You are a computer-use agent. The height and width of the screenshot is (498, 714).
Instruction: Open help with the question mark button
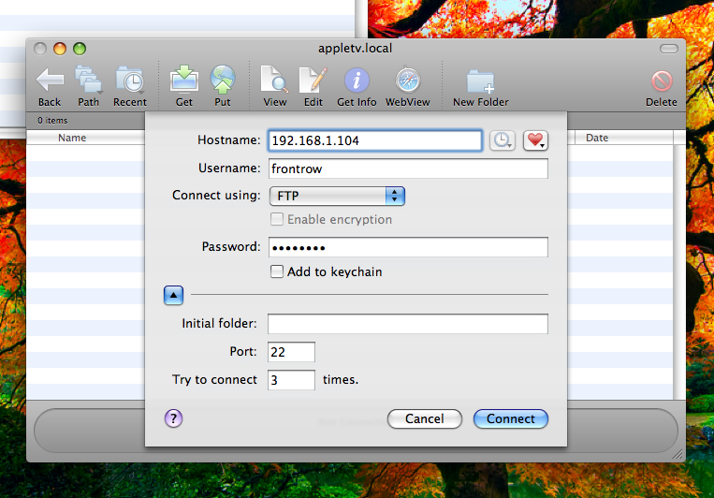(x=173, y=418)
